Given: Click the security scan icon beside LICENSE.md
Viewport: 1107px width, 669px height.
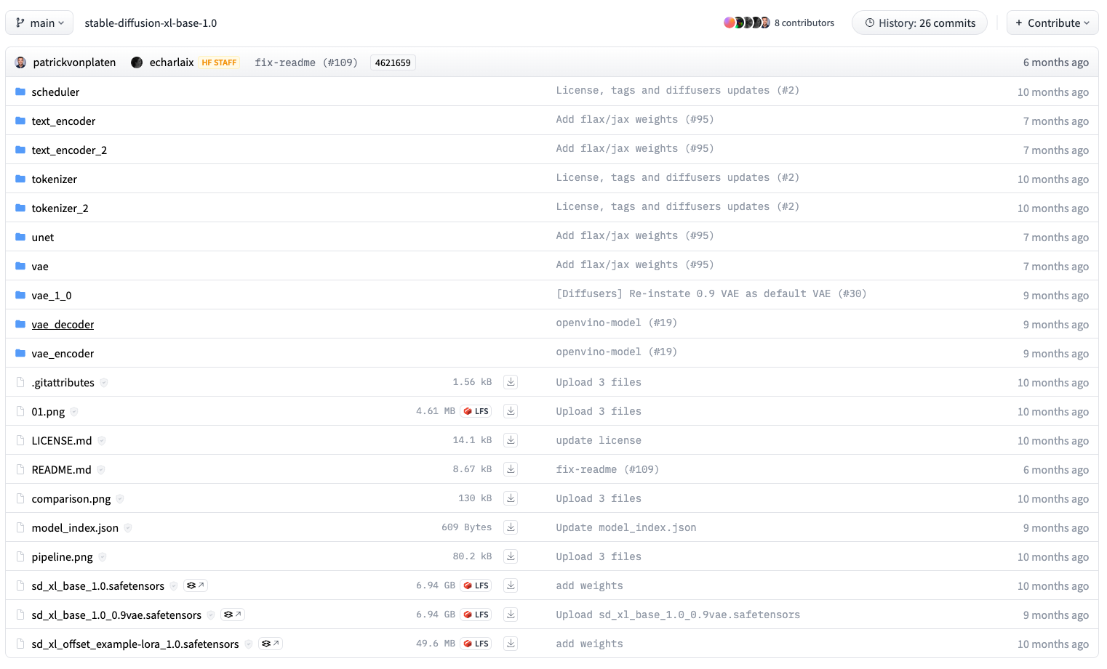Looking at the screenshot, I should (x=102, y=441).
